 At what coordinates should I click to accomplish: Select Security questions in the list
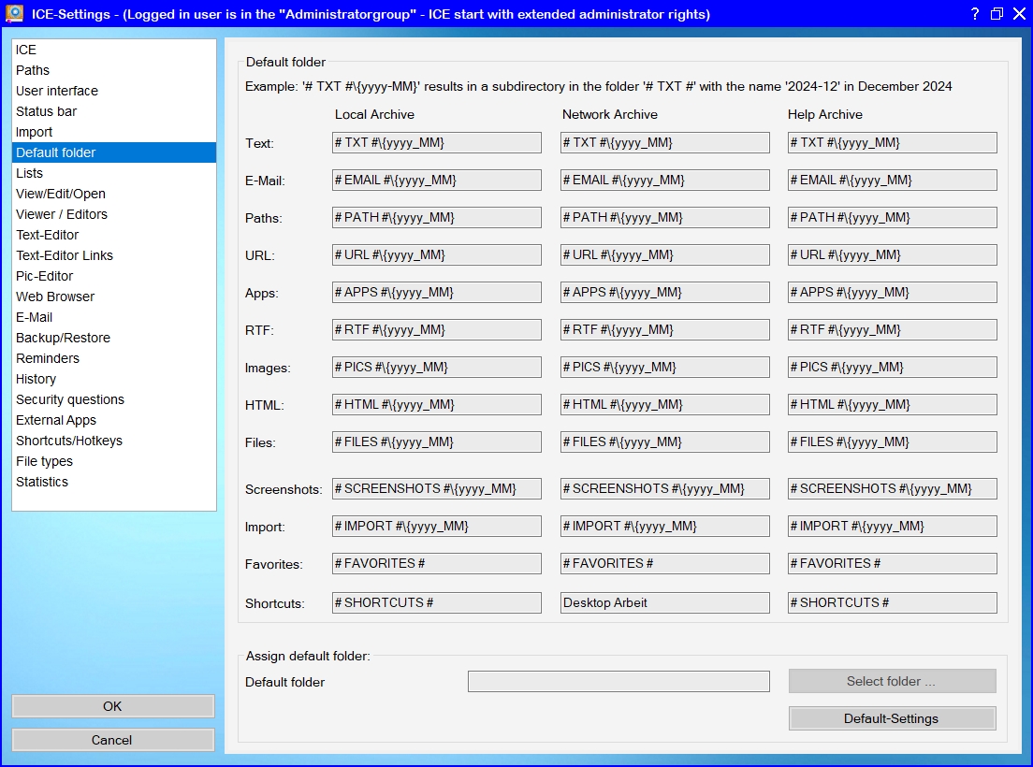tap(70, 399)
